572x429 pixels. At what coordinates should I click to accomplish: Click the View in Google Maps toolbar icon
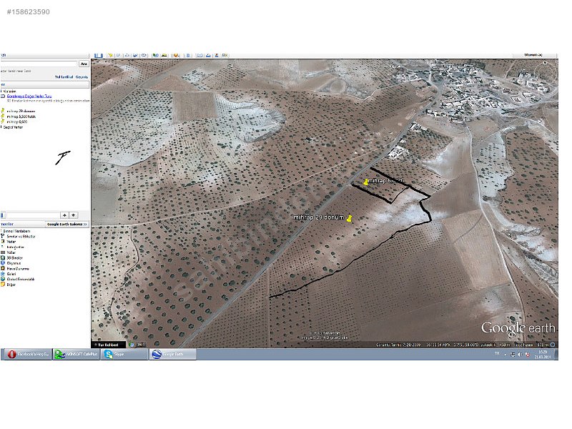click(225, 55)
